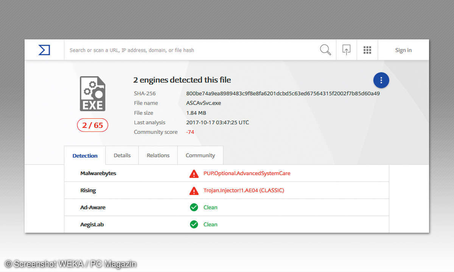Screen dimensions: 454x272
Task: Click the last analysis date 2017-10-17
Action: point(218,122)
